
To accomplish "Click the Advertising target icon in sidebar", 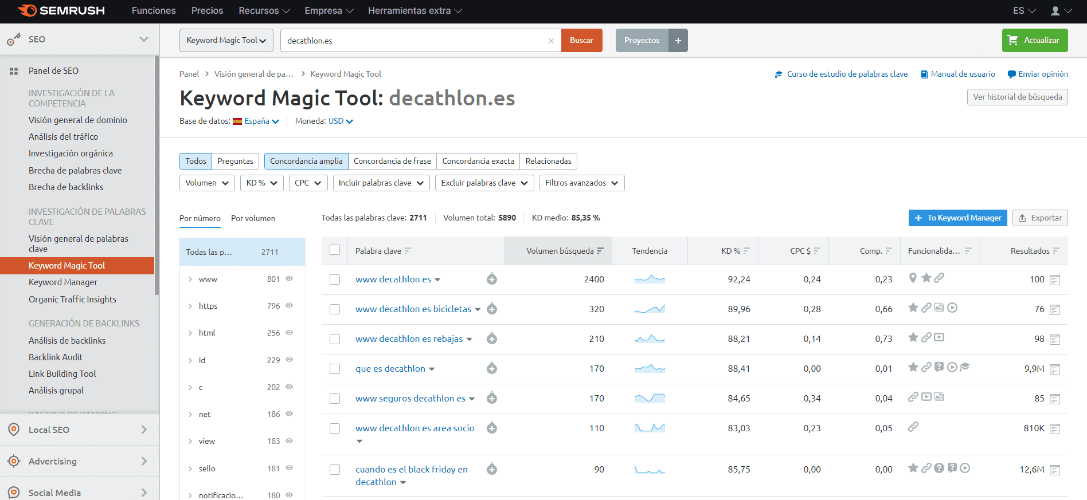I will pyautogui.click(x=14, y=461).
